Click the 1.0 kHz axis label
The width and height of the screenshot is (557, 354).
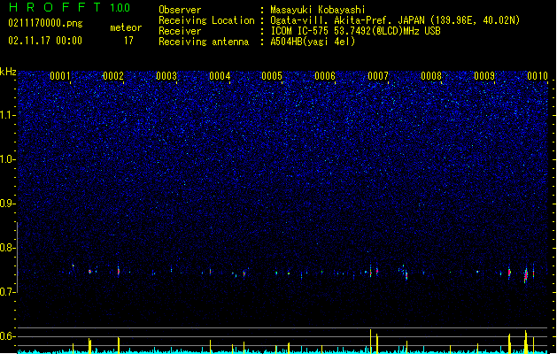pos(8,159)
